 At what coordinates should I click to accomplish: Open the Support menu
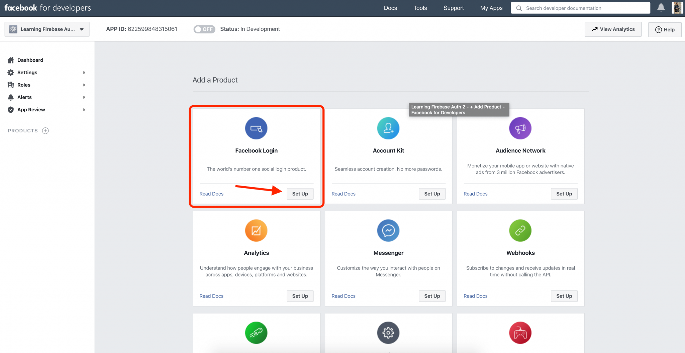coord(454,8)
